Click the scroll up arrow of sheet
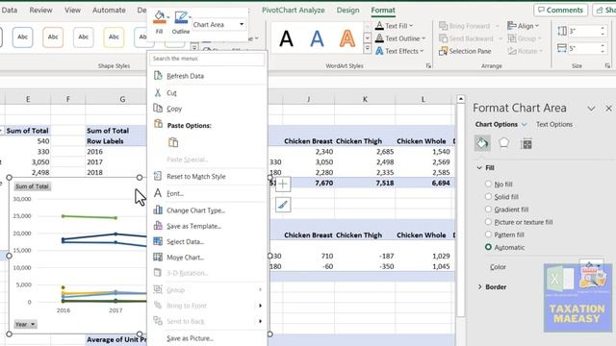Screen dimensions: 616x346 coord(461,99)
